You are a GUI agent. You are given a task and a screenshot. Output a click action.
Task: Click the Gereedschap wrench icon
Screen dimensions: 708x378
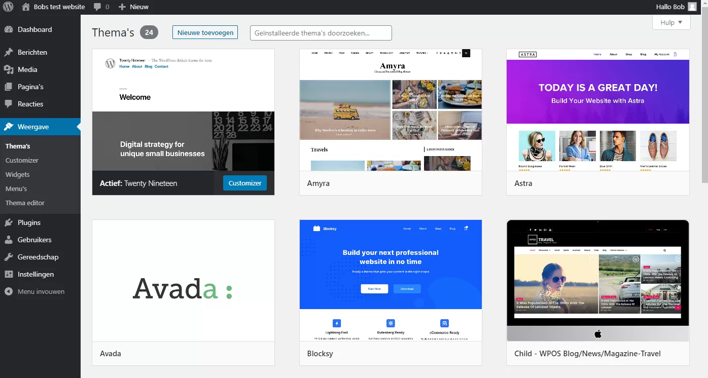click(x=9, y=257)
